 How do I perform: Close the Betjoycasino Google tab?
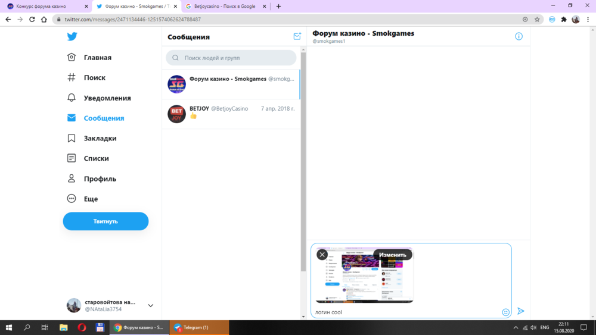(x=265, y=6)
